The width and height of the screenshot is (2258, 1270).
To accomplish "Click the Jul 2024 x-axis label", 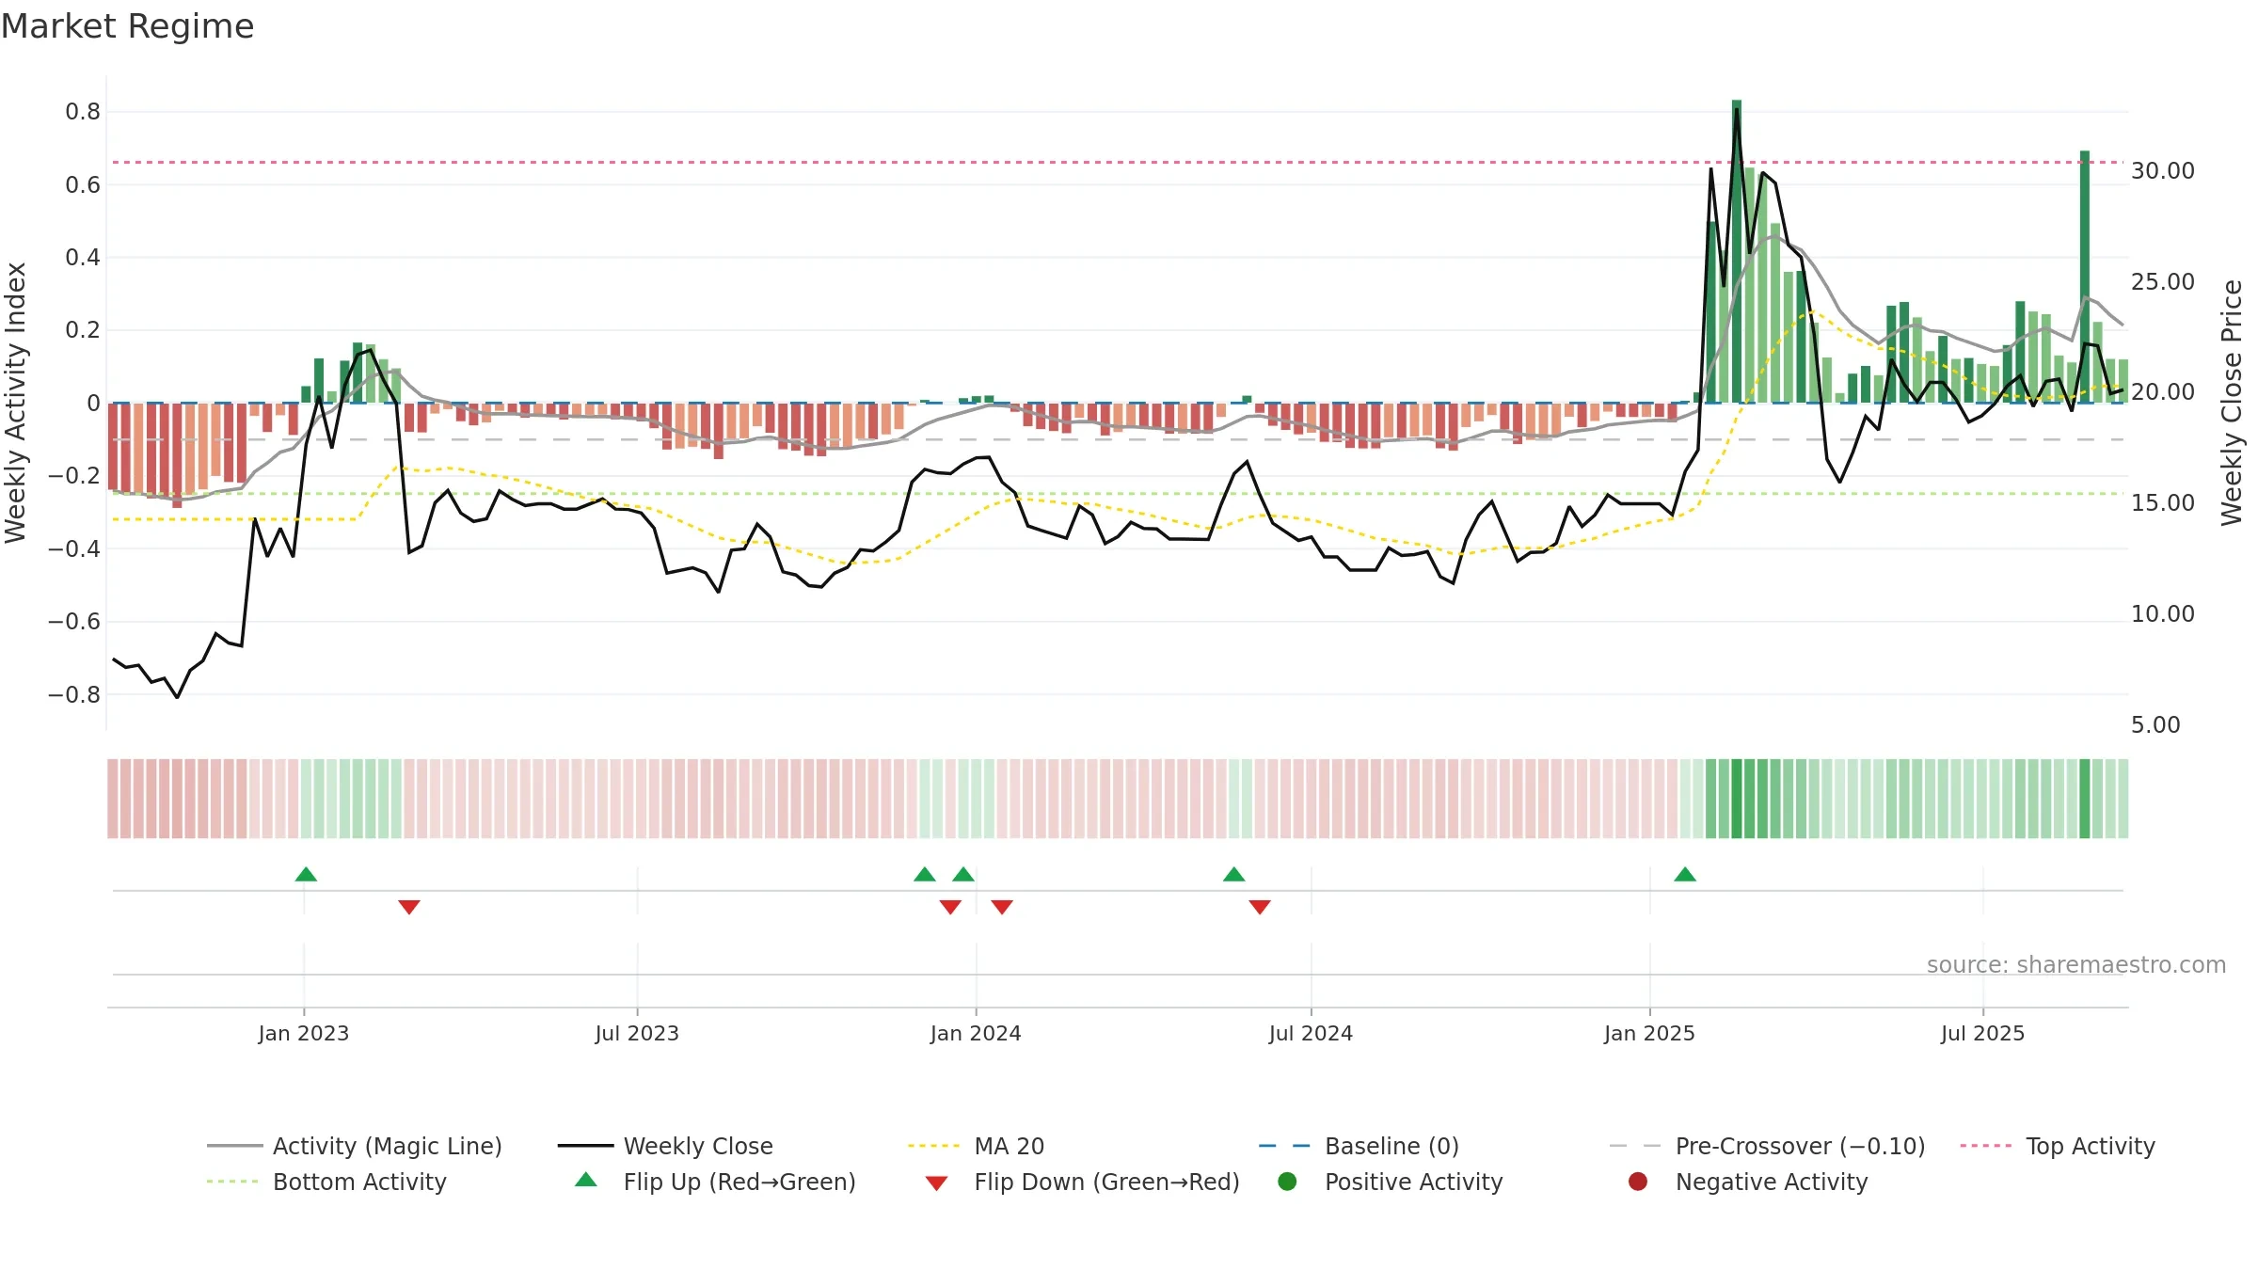I will 1311,1033.
